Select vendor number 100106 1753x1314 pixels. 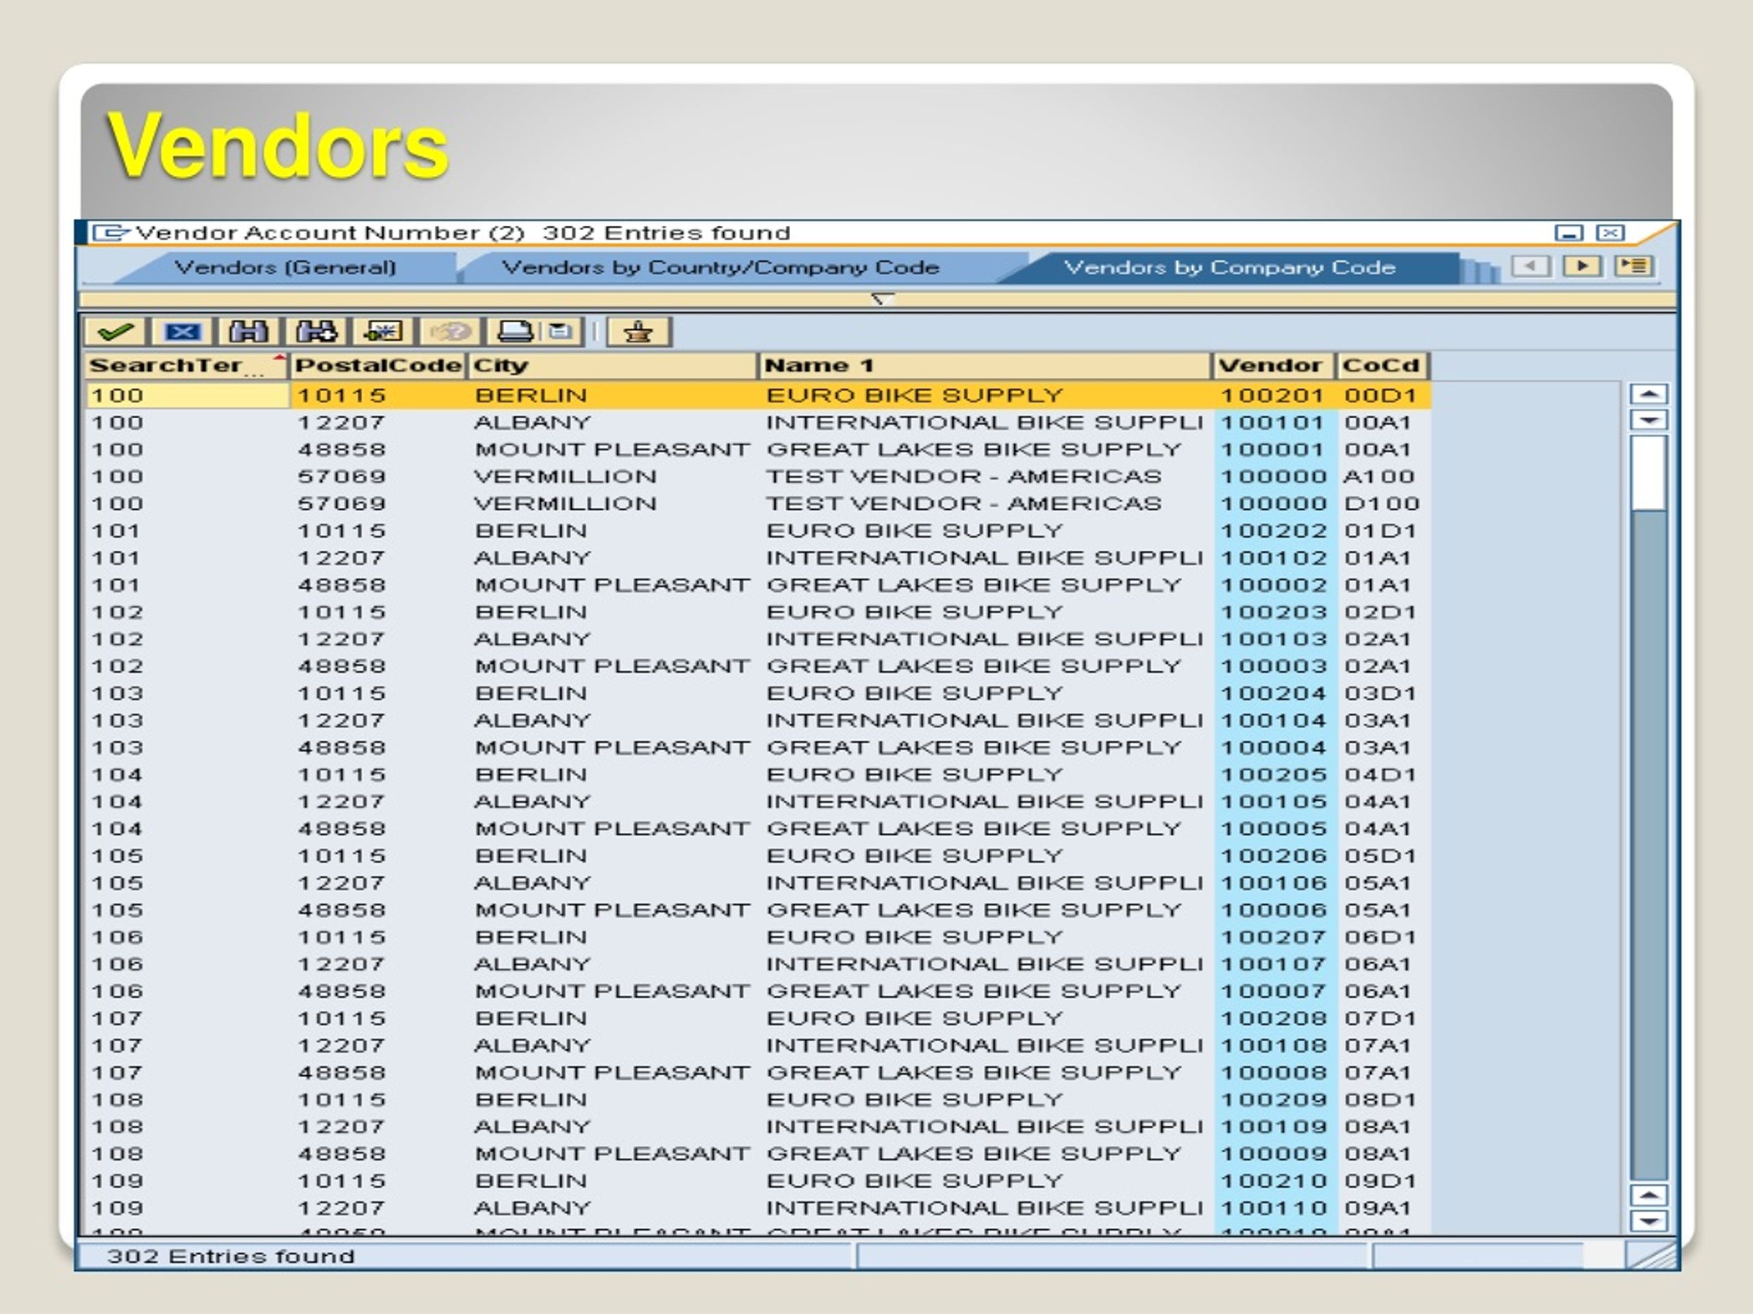(x=1273, y=882)
